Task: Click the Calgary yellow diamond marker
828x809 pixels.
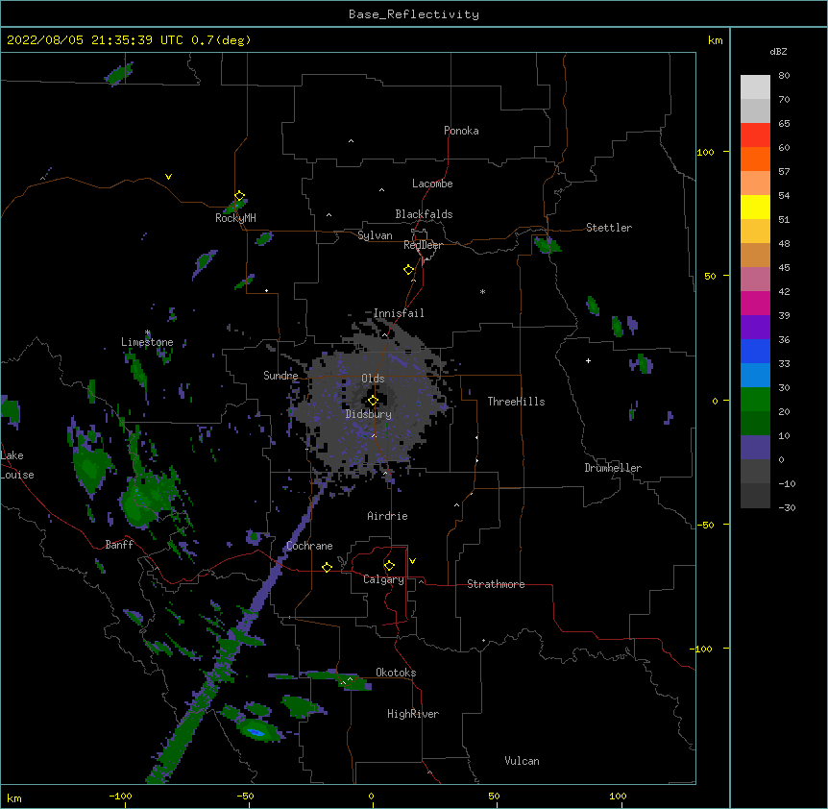Action: pyautogui.click(x=389, y=566)
